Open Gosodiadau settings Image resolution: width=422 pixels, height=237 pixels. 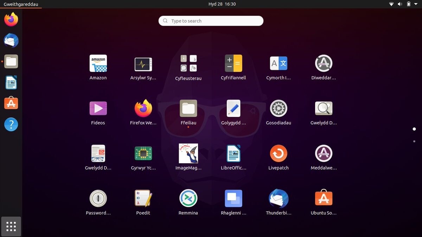(x=279, y=108)
